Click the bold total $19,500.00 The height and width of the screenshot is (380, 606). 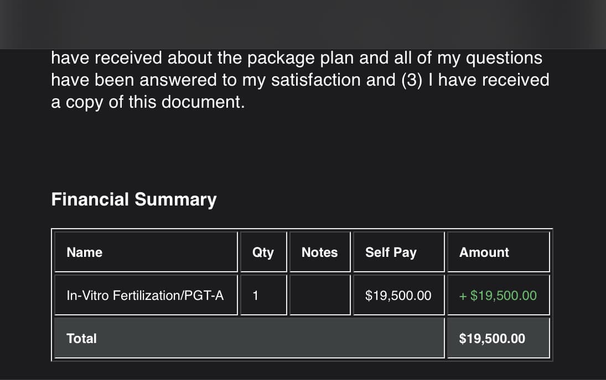click(492, 339)
